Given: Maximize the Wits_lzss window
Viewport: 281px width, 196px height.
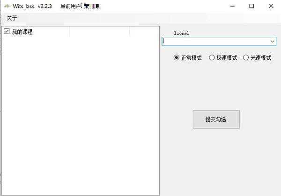Looking at the screenshot, I should click(x=251, y=6).
